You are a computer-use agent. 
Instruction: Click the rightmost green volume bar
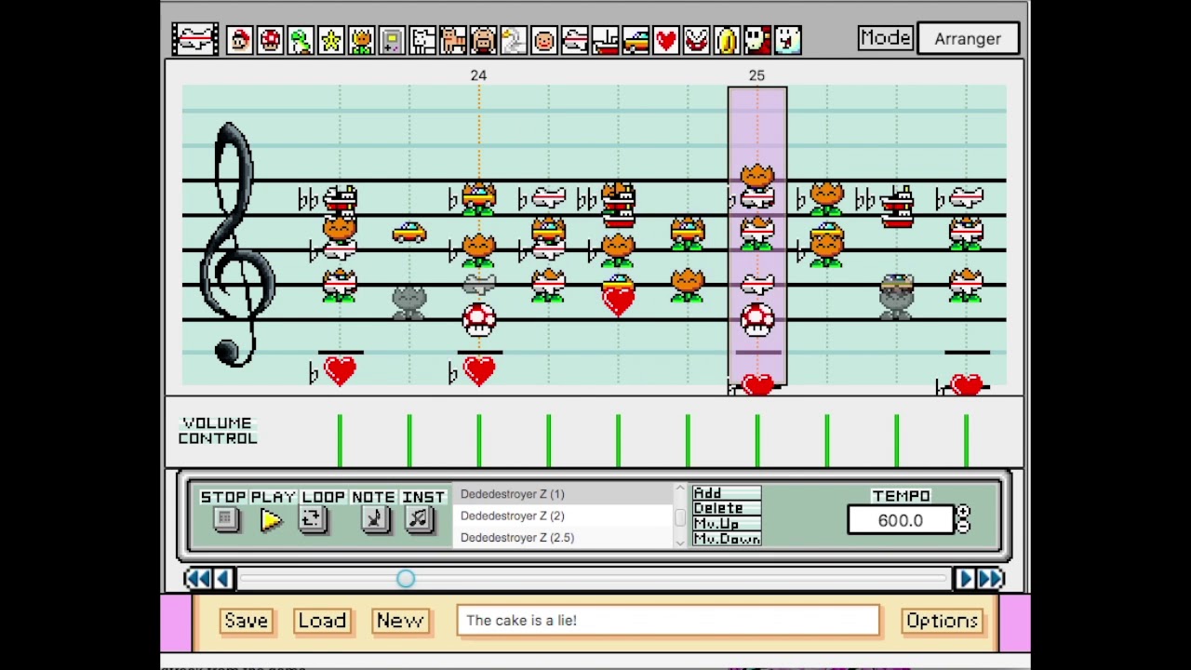tap(966, 440)
